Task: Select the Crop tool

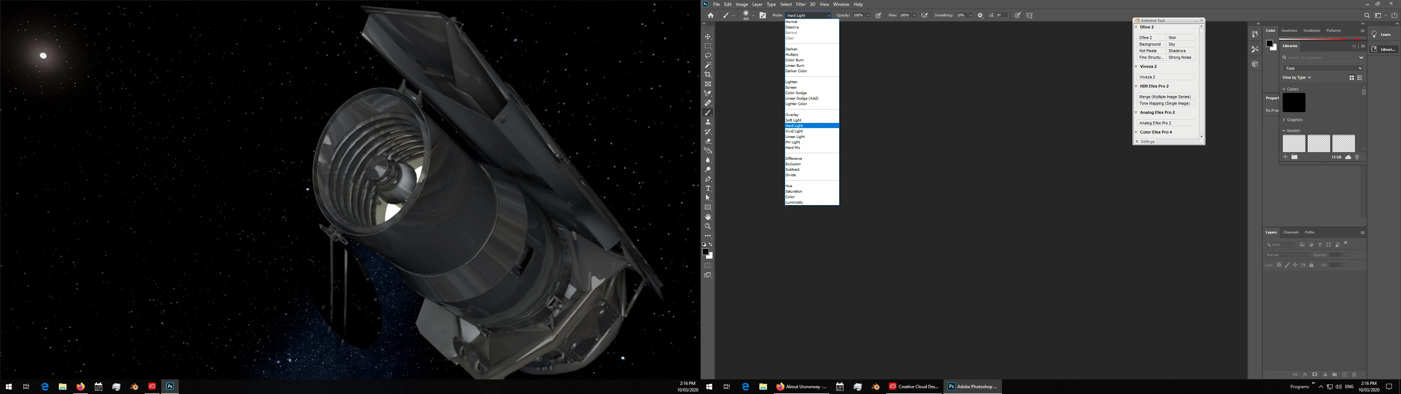Action: pyautogui.click(x=707, y=74)
